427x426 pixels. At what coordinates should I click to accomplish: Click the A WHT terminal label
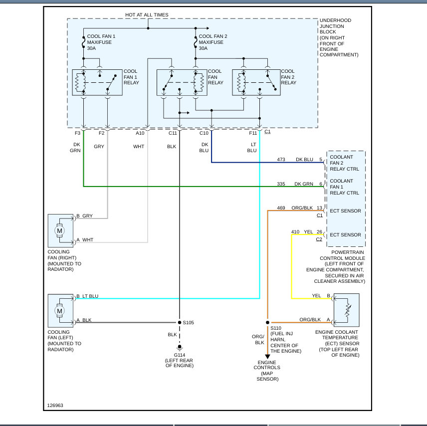[x=85, y=240]
